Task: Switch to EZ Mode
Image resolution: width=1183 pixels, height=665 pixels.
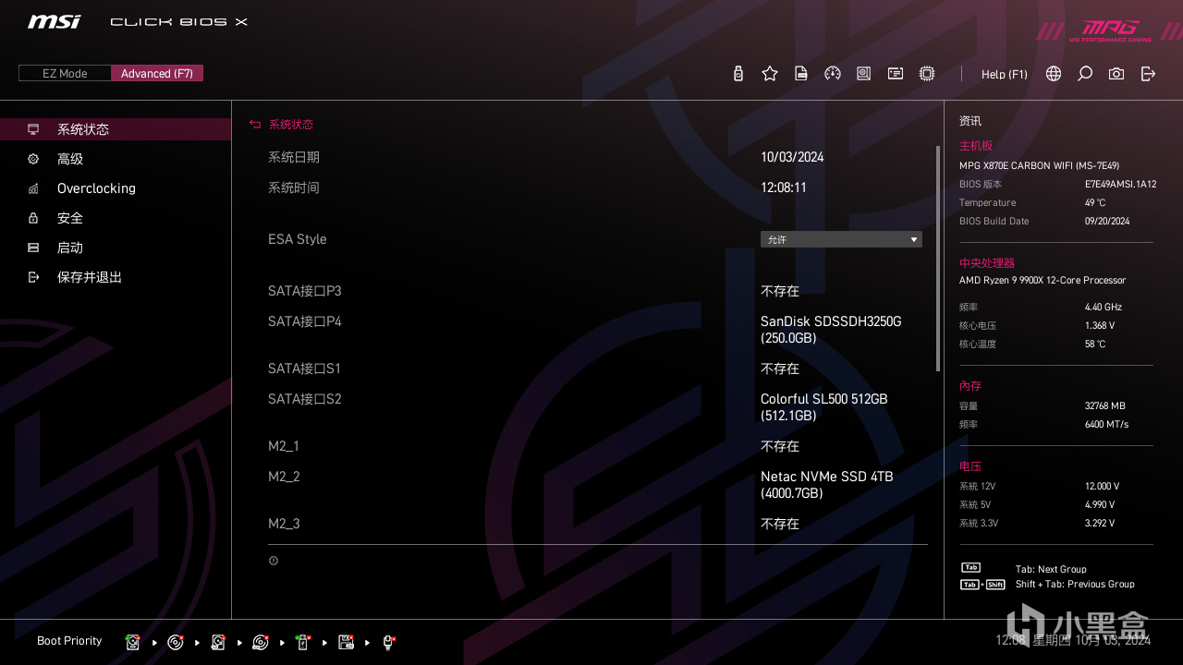Action: pos(65,73)
